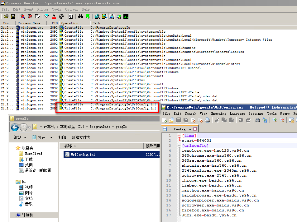This screenshot has width=297, height=222.
Task: Click the Cut scissors icon in Notepad++
Action: coord(217,120)
